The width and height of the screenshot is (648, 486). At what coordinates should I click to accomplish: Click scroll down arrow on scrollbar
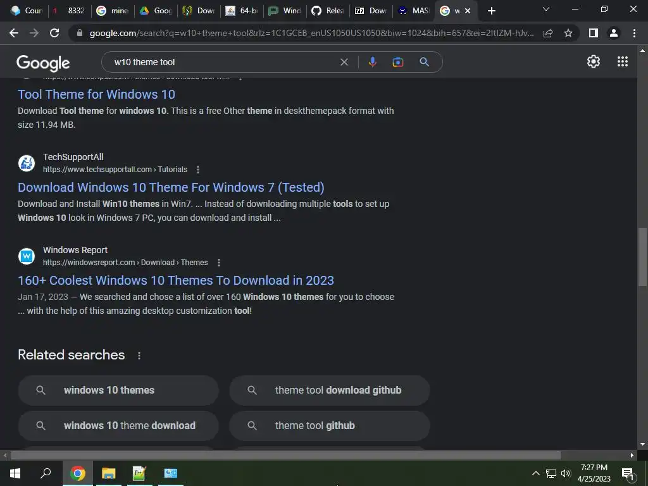point(642,444)
